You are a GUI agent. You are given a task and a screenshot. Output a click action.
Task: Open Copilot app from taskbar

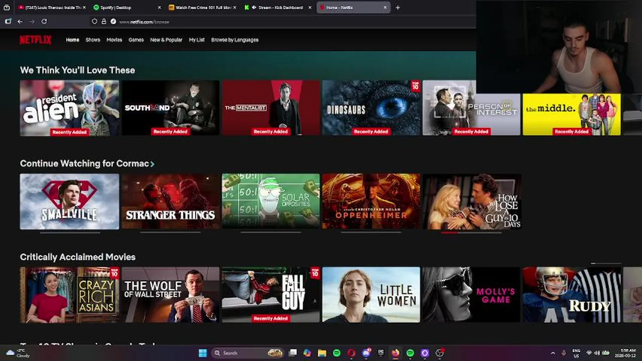point(307,353)
